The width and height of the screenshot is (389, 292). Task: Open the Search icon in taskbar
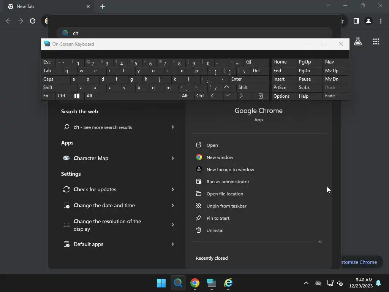[x=178, y=283]
